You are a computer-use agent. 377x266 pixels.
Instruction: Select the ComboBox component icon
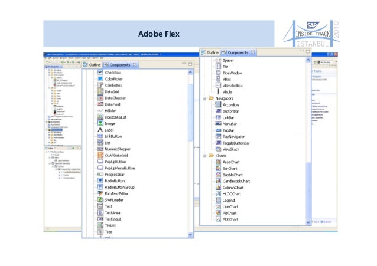(x=100, y=85)
